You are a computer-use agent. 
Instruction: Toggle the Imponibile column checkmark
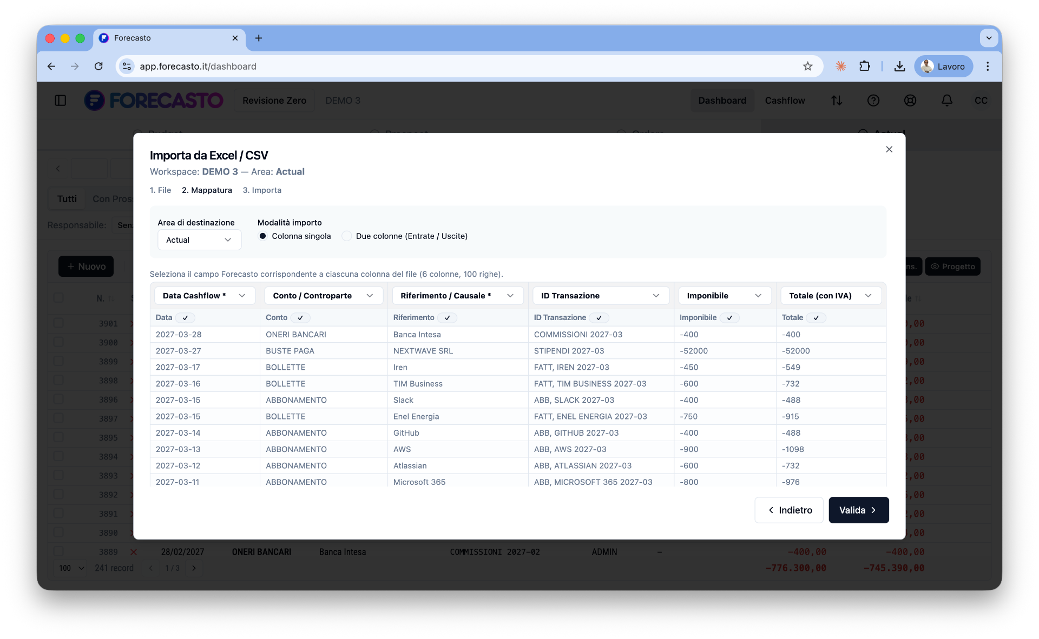(x=729, y=318)
